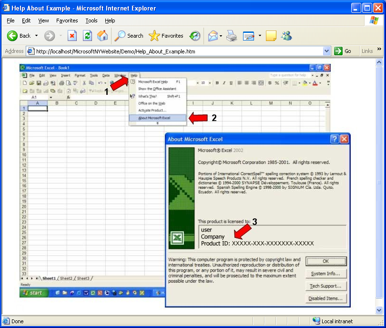Open the Mail button dropdown arrow
Screen dimensions: 386x328
point(221,36)
